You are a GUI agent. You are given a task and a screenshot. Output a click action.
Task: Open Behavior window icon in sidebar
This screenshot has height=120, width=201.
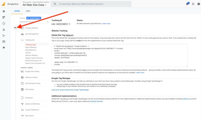[4, 42]
